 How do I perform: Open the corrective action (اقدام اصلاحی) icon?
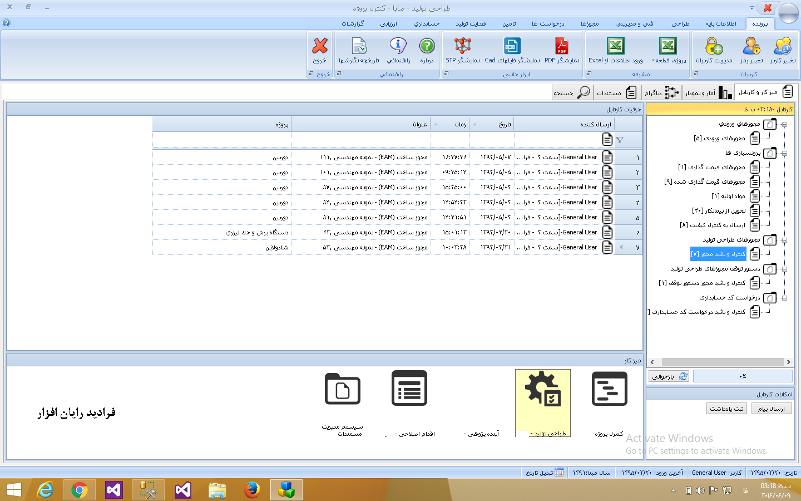409,390
